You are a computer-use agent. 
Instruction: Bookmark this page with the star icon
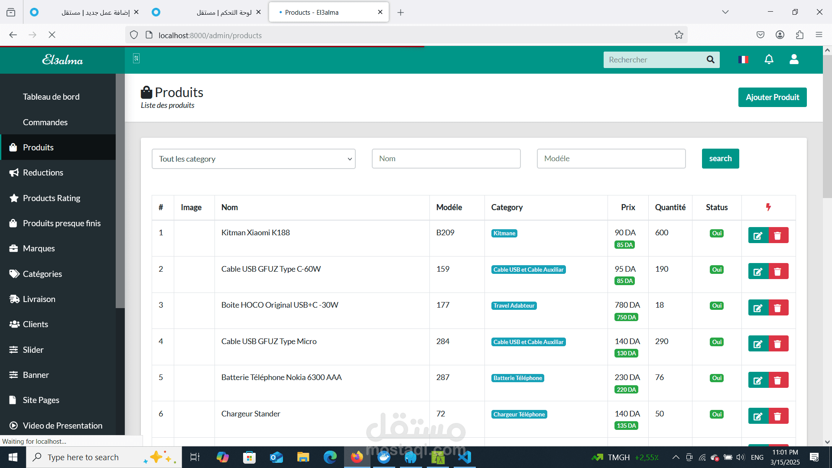679,35
